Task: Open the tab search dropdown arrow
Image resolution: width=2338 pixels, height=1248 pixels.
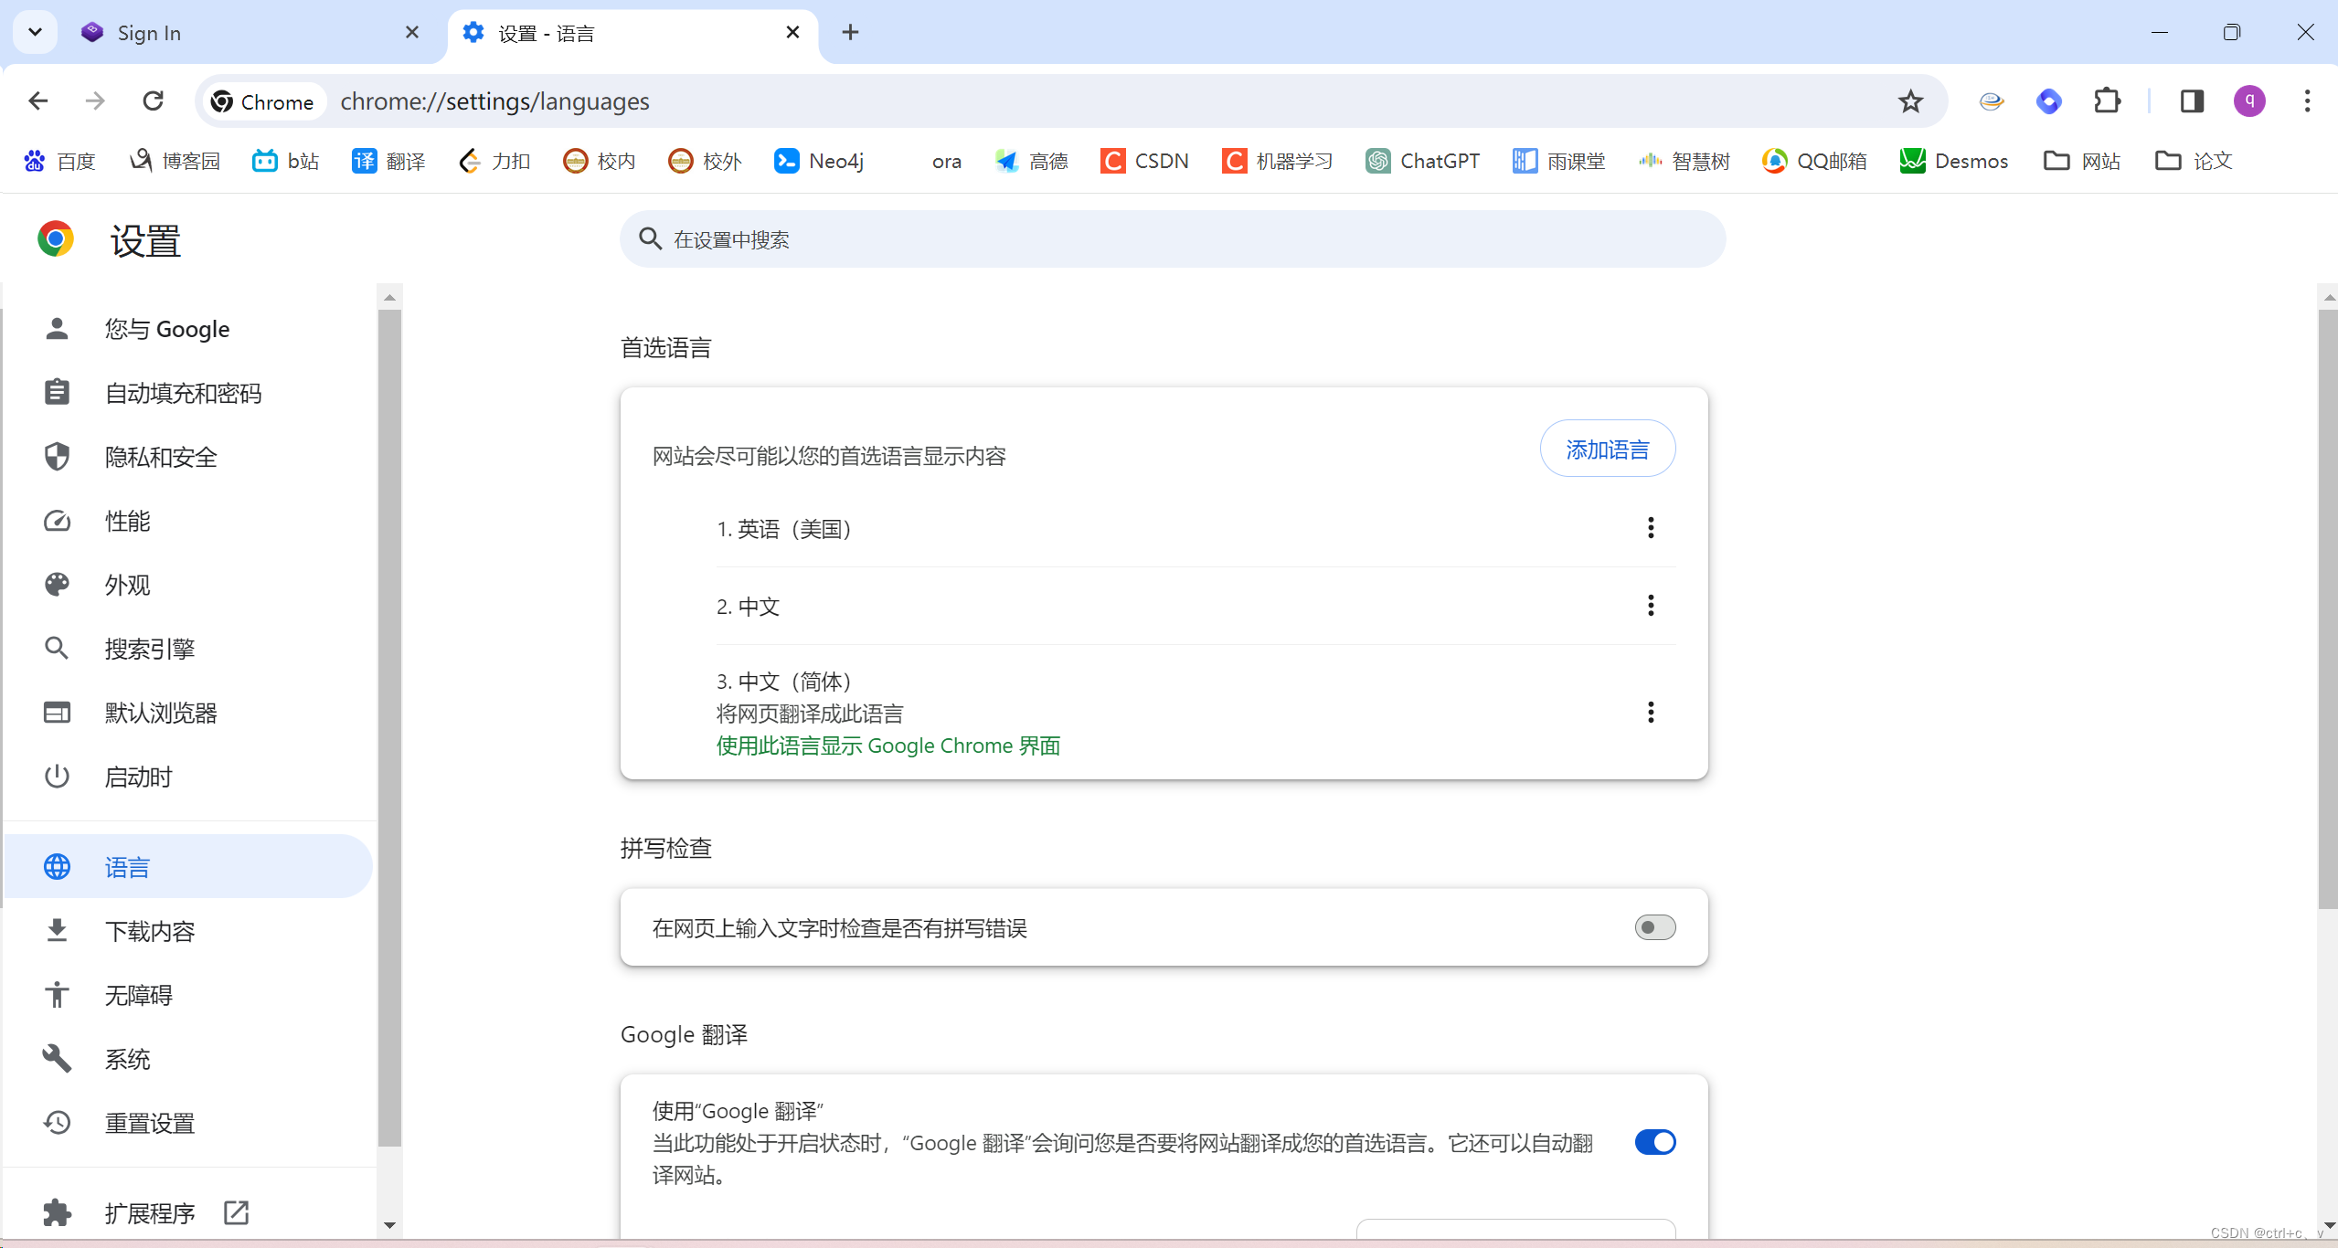Action: pyautogui.click(x=35, y=33)
